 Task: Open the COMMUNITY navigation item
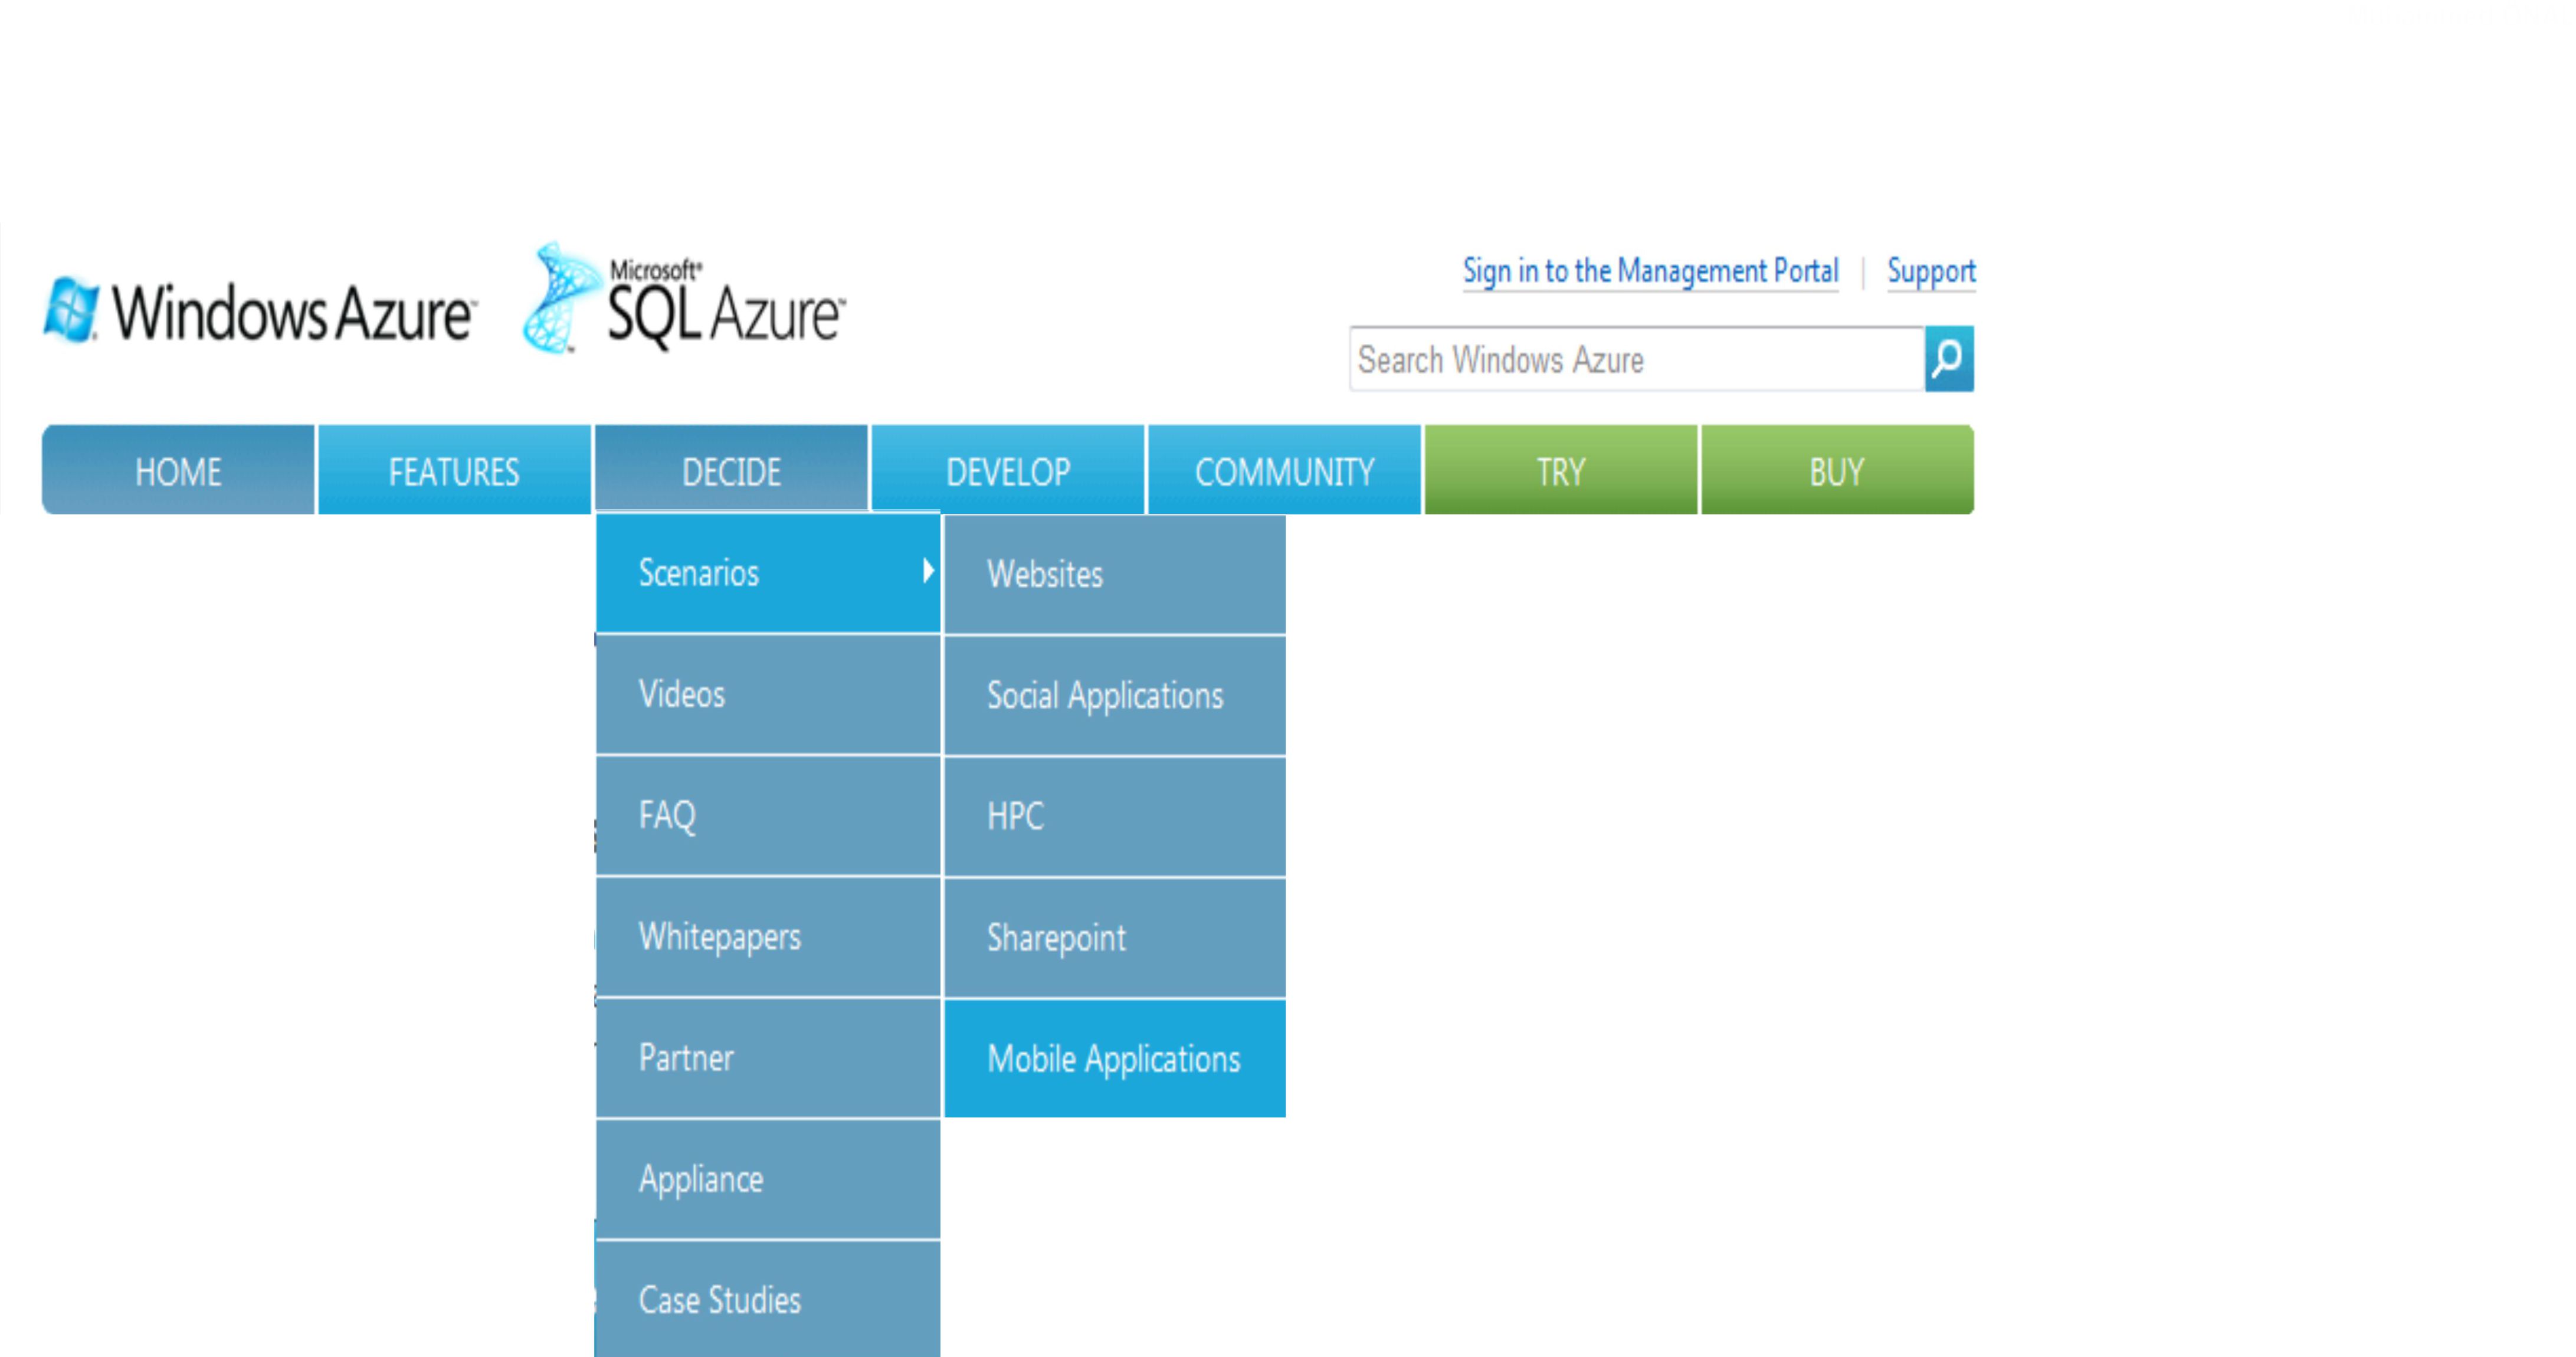click(x=1284, y=471)
